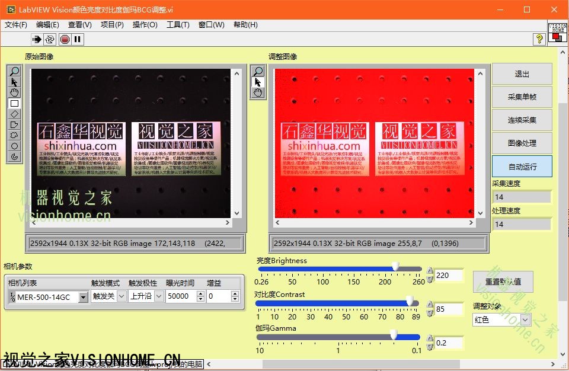This screenshot has width=569, height=371.
Task: Click the 图像处理 button
Action: pos(522,143)
